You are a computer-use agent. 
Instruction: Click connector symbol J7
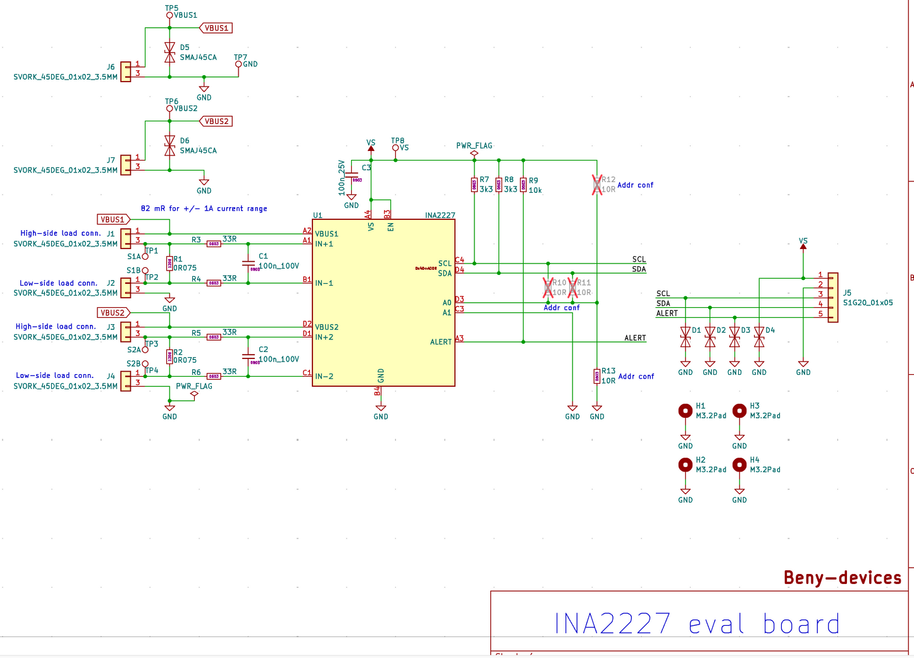click(x=126, y=165)
